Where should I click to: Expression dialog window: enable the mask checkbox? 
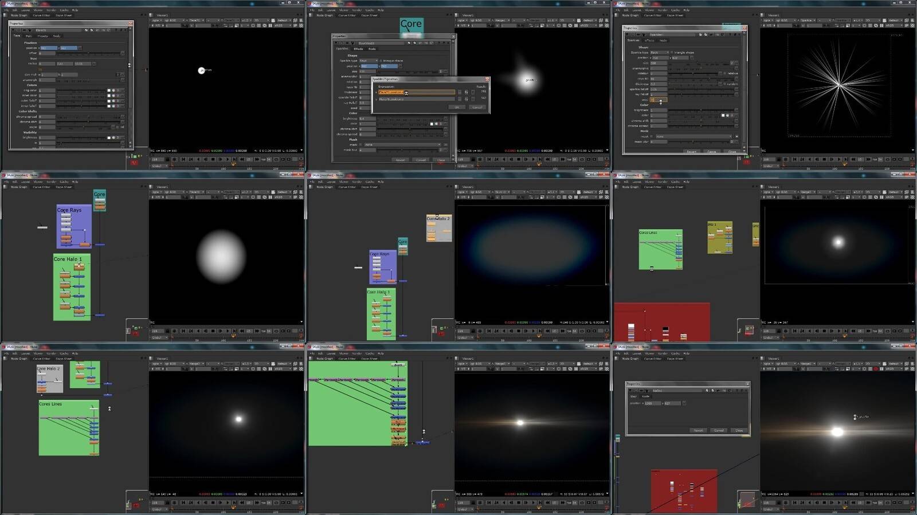click(360, 144)
